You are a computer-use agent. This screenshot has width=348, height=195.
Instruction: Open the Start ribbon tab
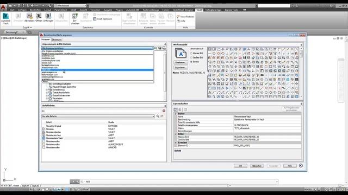[x=12, y=10]
